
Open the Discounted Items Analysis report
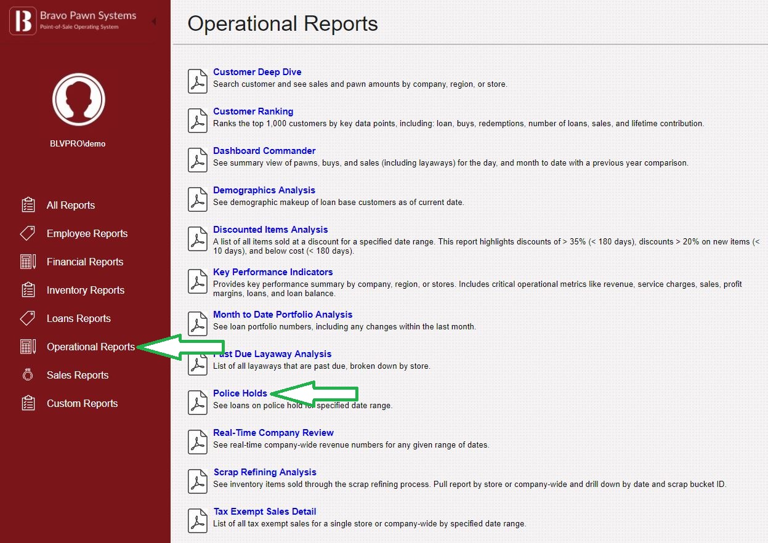(270, 230)
